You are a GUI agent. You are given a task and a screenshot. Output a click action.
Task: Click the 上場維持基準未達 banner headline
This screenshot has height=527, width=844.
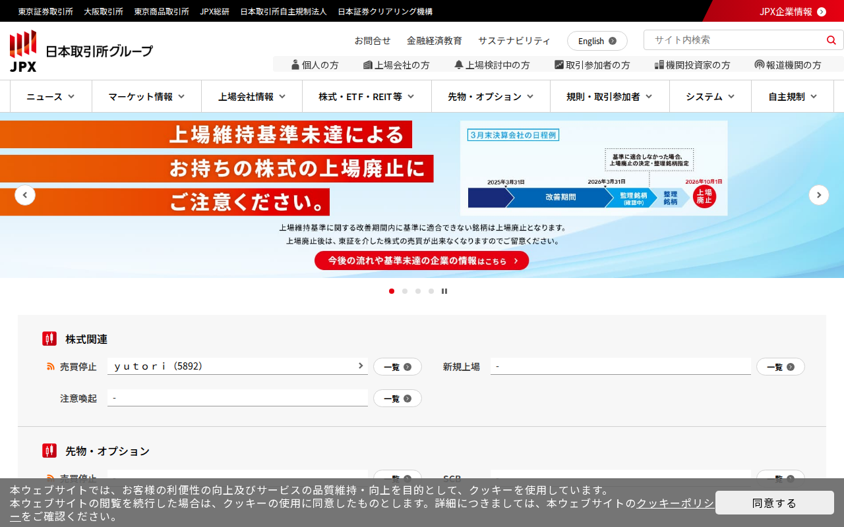click(x=216, y=168)
